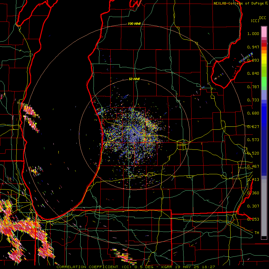Click the [CC] legend unit label
269x269 pixels.
tap(255, 21)
